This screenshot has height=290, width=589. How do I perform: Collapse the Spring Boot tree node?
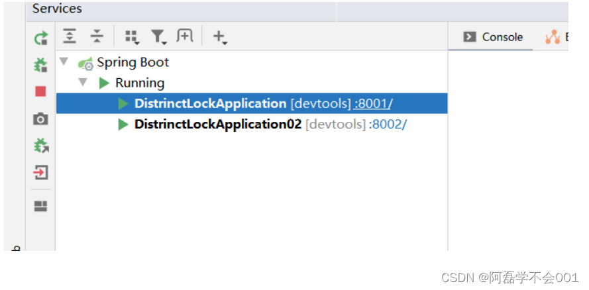coord(64,62)
